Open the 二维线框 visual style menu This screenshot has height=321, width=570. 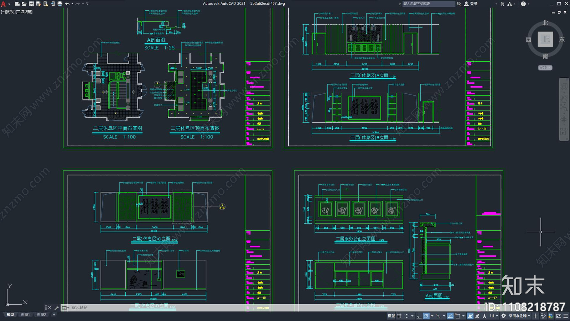coord(25,12)
